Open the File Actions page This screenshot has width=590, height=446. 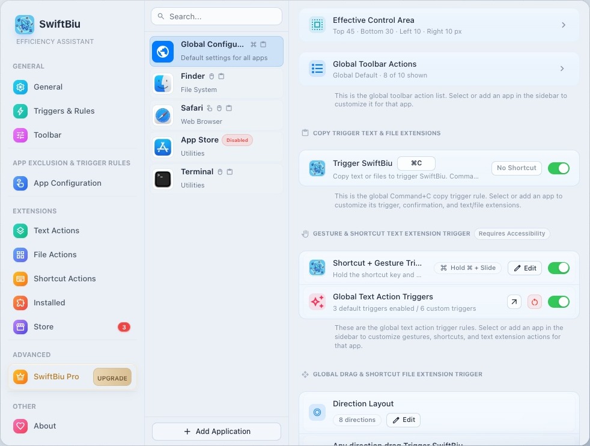72,255
